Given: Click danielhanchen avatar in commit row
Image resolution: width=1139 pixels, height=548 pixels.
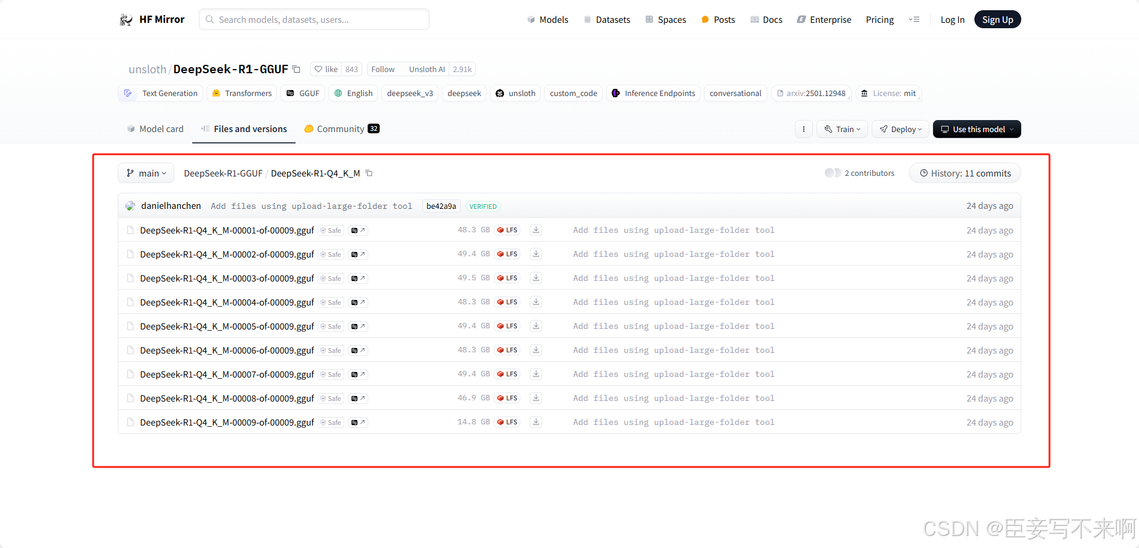Looking at the screenshot, I should [130, 206].
